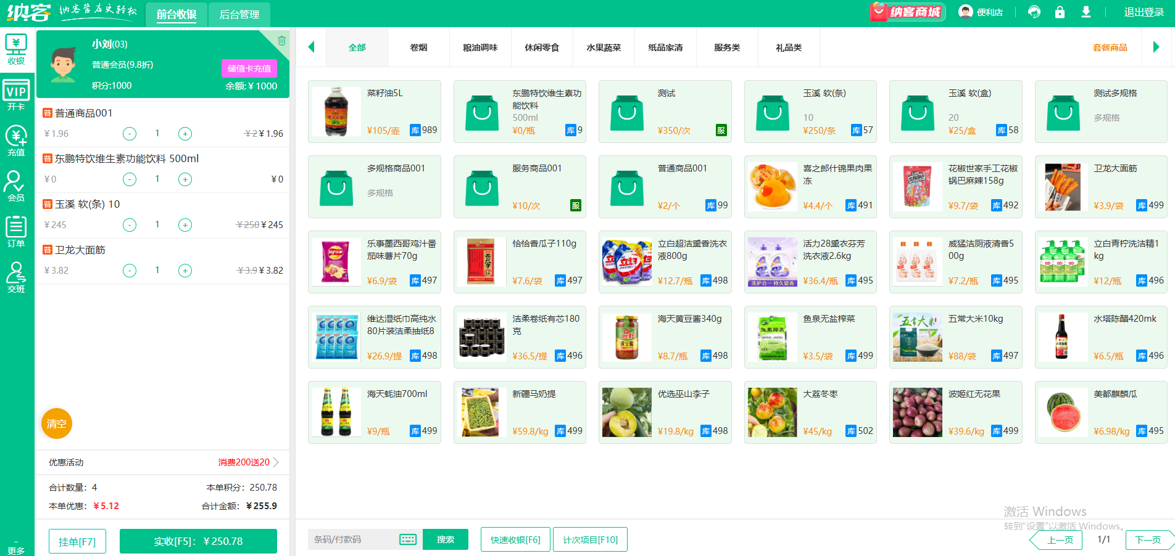Add 波姬红无花果 to cart
The image size is (1175, 556).
click(956, 412)
